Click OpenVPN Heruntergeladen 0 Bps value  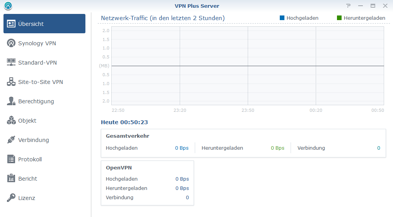pyautogui.click(x=182, y=188)
